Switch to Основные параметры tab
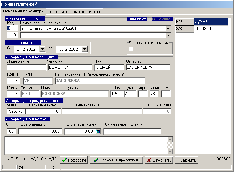 pos(24,11)
